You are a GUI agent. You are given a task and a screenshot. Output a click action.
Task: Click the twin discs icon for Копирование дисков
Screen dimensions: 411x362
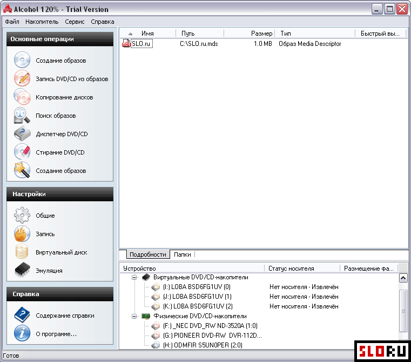(22, 97)
